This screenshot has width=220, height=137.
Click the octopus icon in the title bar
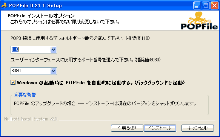pos(5,6)
